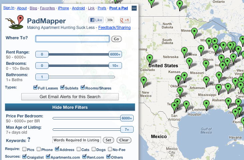Click the Bedrooms maximum handle 10+
The image size is (244, 160).
pyautogui.click(x=115, y=66)
